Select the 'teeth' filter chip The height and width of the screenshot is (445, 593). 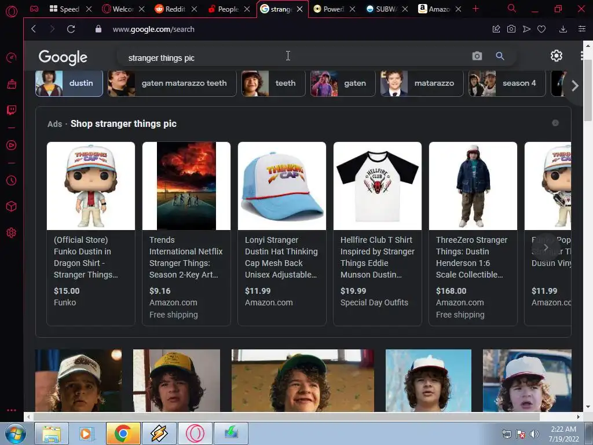tap(273, 83)
